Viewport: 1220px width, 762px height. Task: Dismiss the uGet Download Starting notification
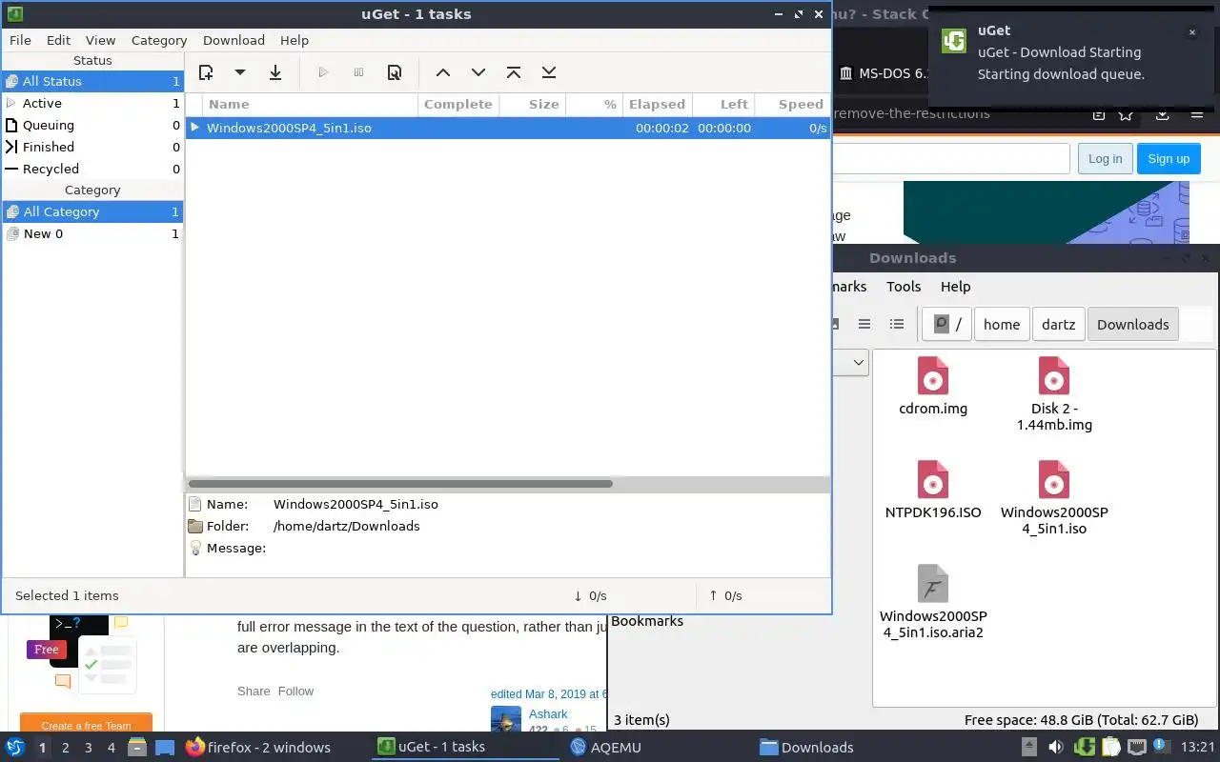click(x=1191, y=32)
